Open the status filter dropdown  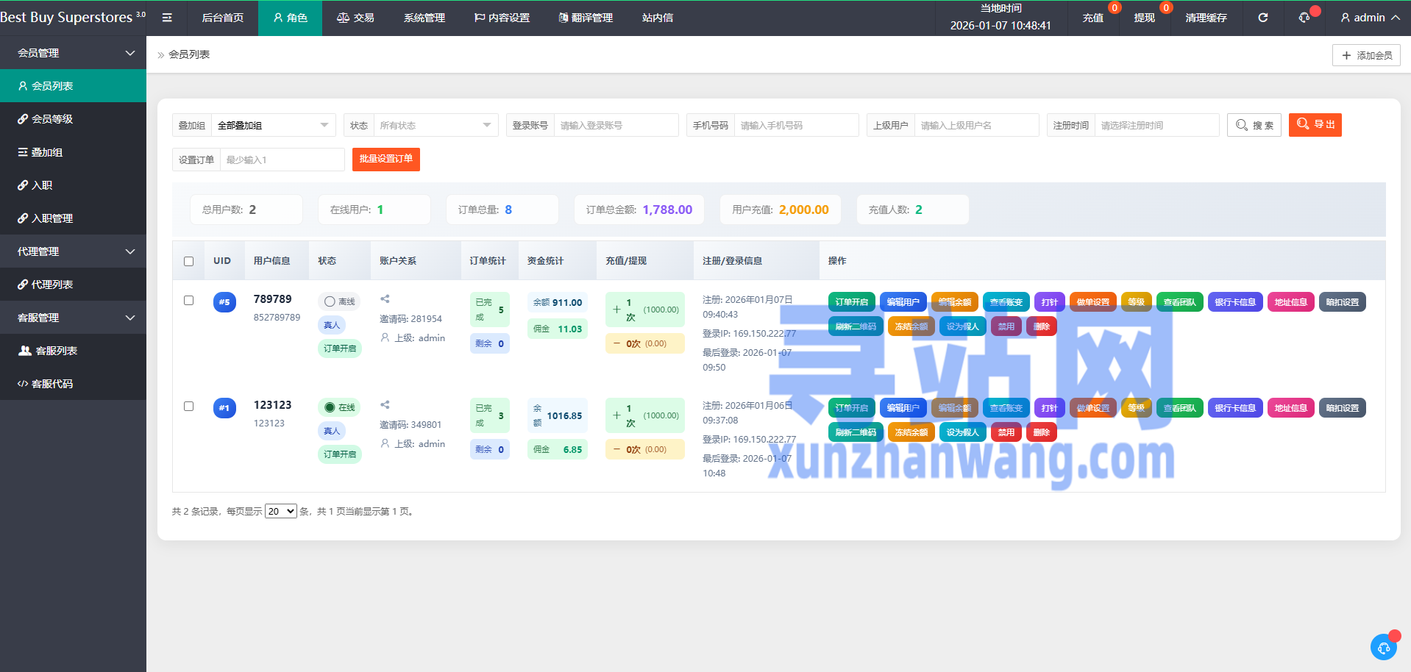point(435,125)
